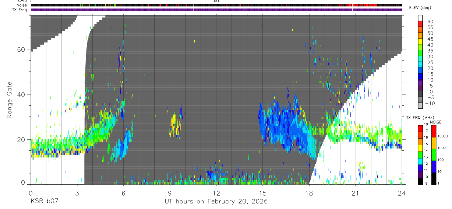Click the '1000' label on NOISE scale

442,148
